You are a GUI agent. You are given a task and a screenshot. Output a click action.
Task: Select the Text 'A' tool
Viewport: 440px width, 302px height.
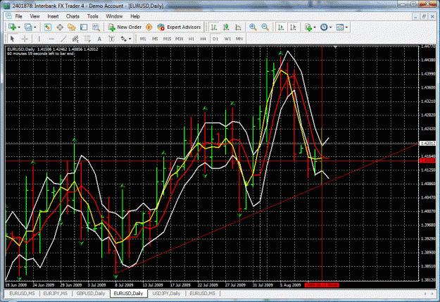click(x=99, y=39)
